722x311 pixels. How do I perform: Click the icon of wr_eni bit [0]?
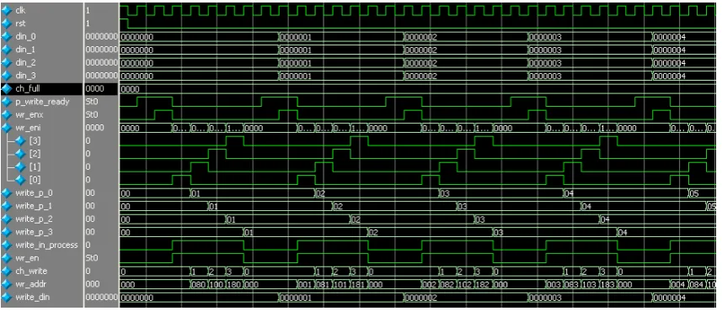[20, 180]
